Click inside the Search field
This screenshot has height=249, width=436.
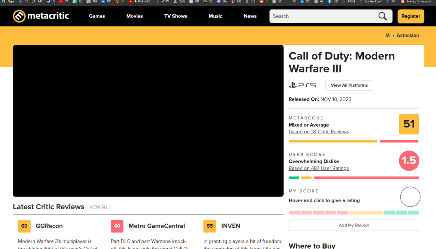[x=324, y=16]
